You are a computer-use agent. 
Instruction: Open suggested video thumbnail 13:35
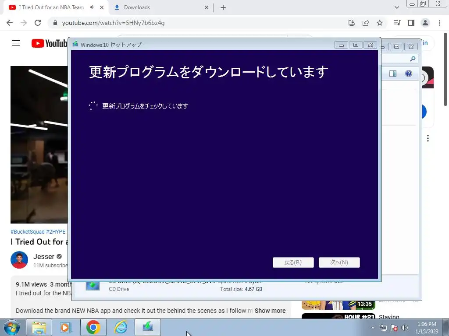(x=338, y=305)
